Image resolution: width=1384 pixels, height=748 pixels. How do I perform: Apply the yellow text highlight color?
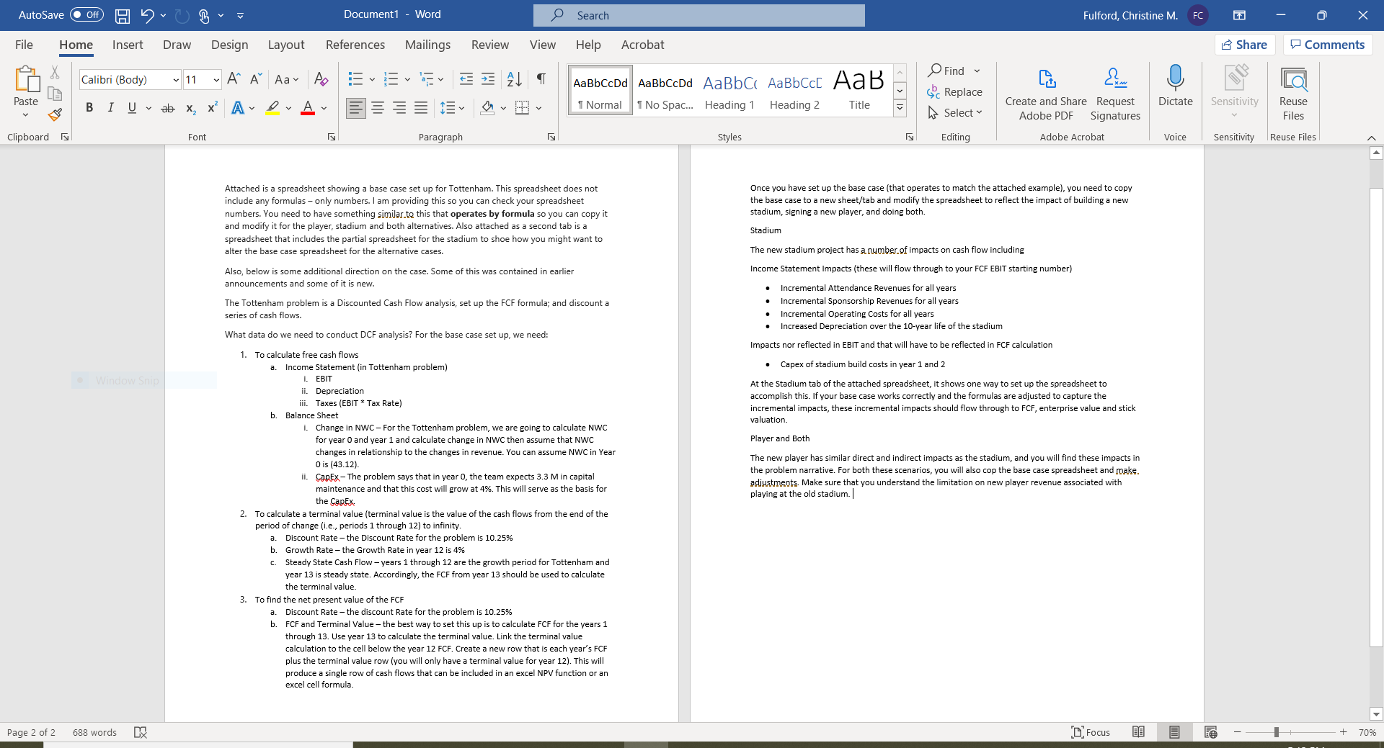[x=272, y=108]
